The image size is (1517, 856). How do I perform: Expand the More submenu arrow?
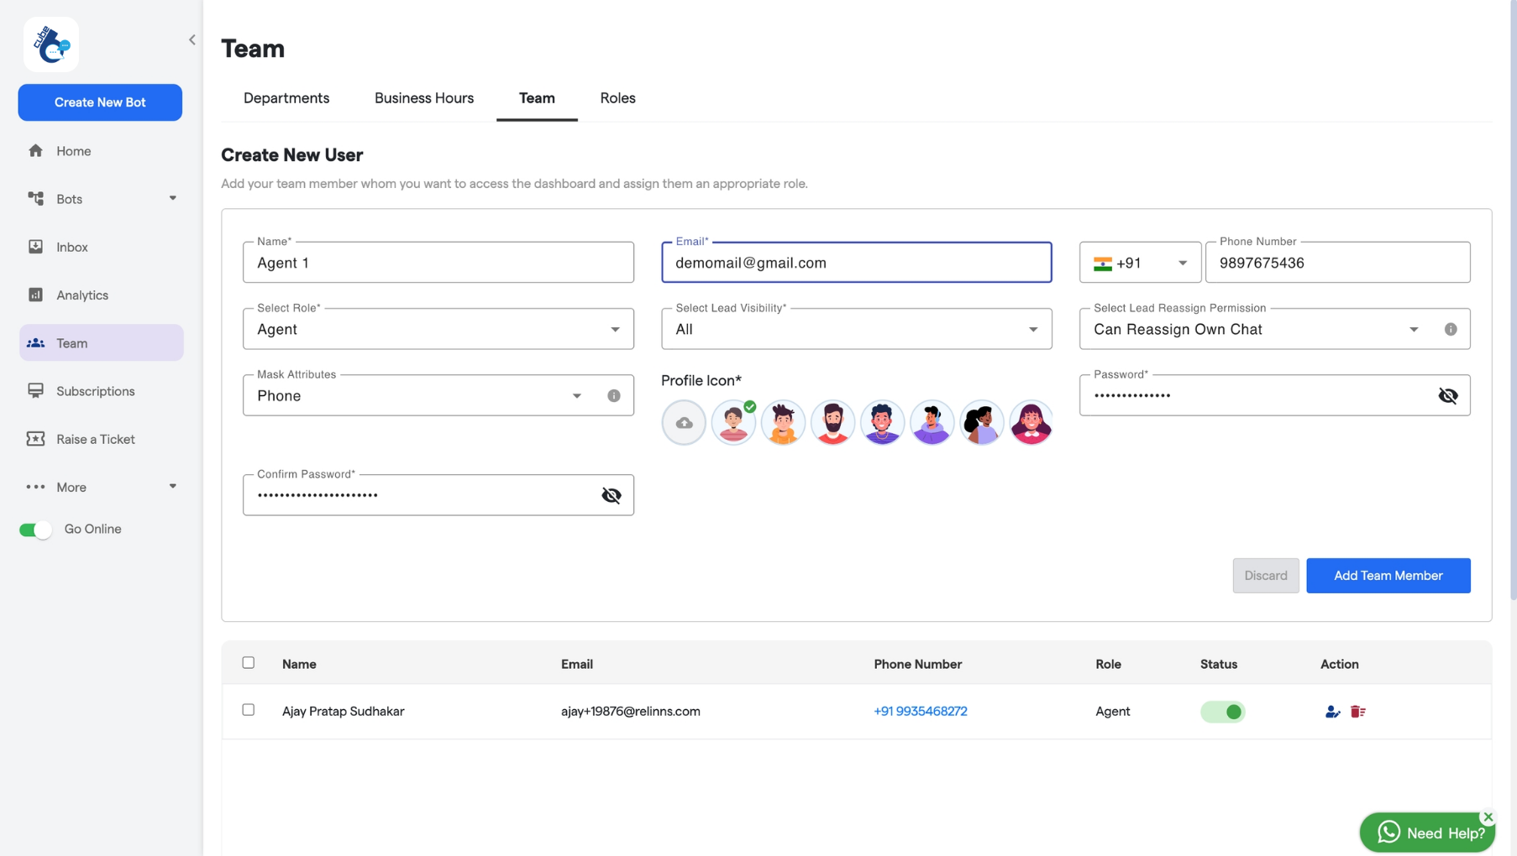pos(173,487)
